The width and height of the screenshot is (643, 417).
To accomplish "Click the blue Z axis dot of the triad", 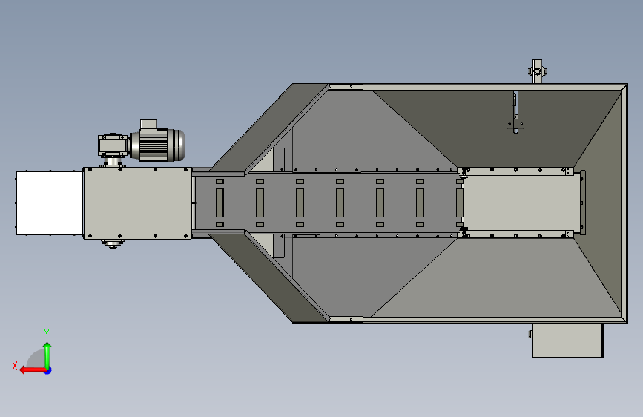I will point(48,370).
